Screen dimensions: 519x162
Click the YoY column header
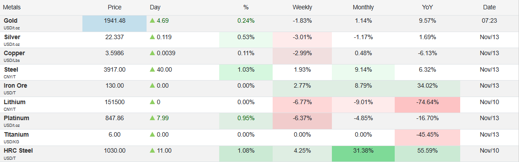tap(427, 7)
